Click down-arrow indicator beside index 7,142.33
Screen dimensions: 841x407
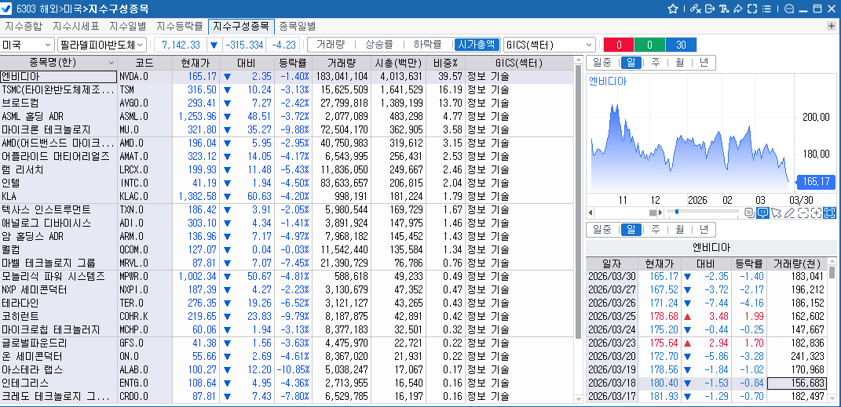point(214,45)
